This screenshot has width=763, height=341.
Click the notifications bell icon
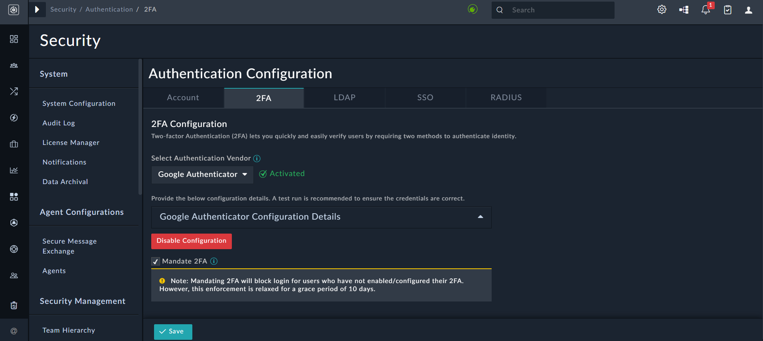[706, 10]
